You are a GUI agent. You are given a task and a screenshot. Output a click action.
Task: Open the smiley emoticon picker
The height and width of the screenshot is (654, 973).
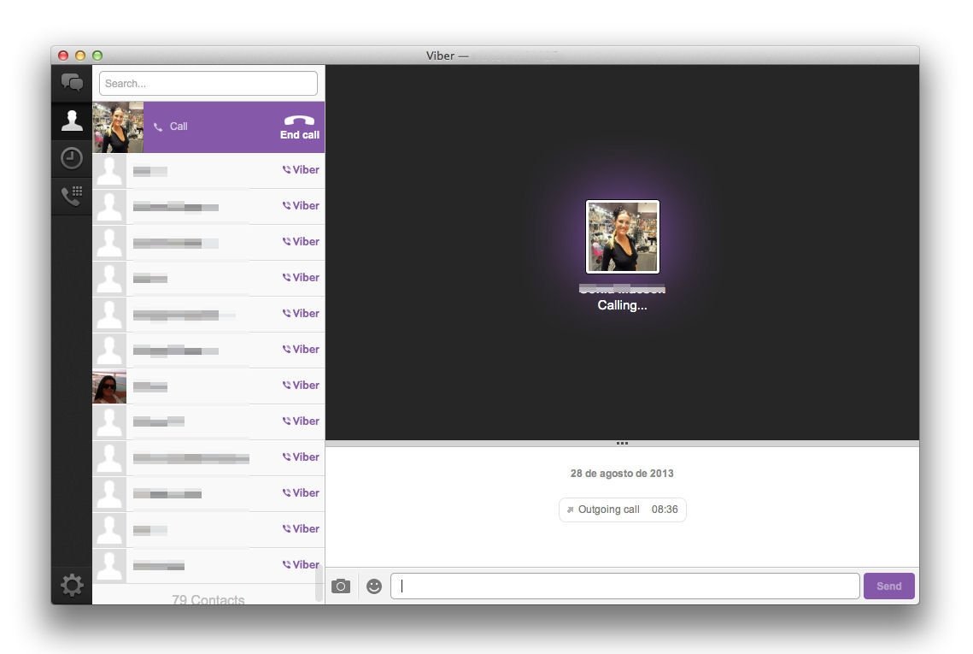(374, 586)
